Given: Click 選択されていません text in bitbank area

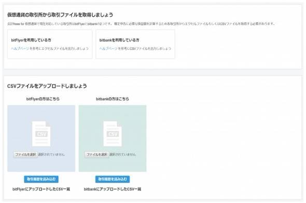Looking at the screenshot, I should point(122,155).
